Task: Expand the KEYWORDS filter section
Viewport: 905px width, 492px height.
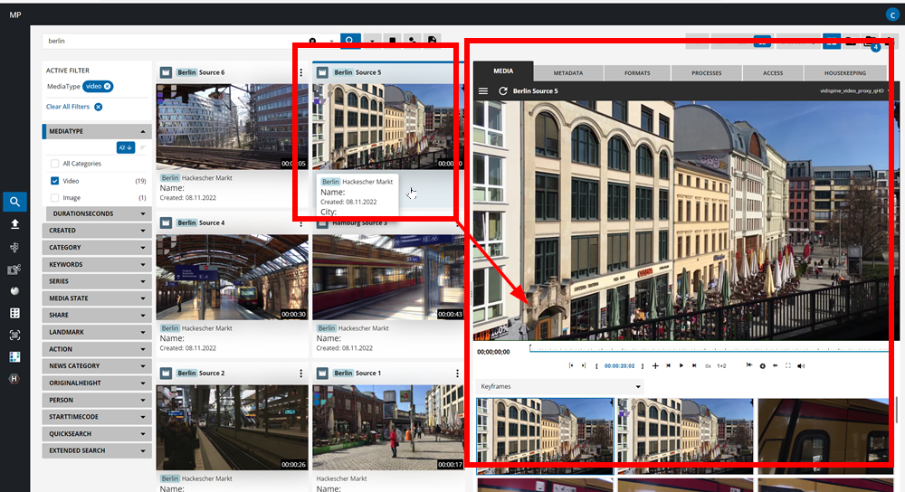Action: (x=96, y=265)
